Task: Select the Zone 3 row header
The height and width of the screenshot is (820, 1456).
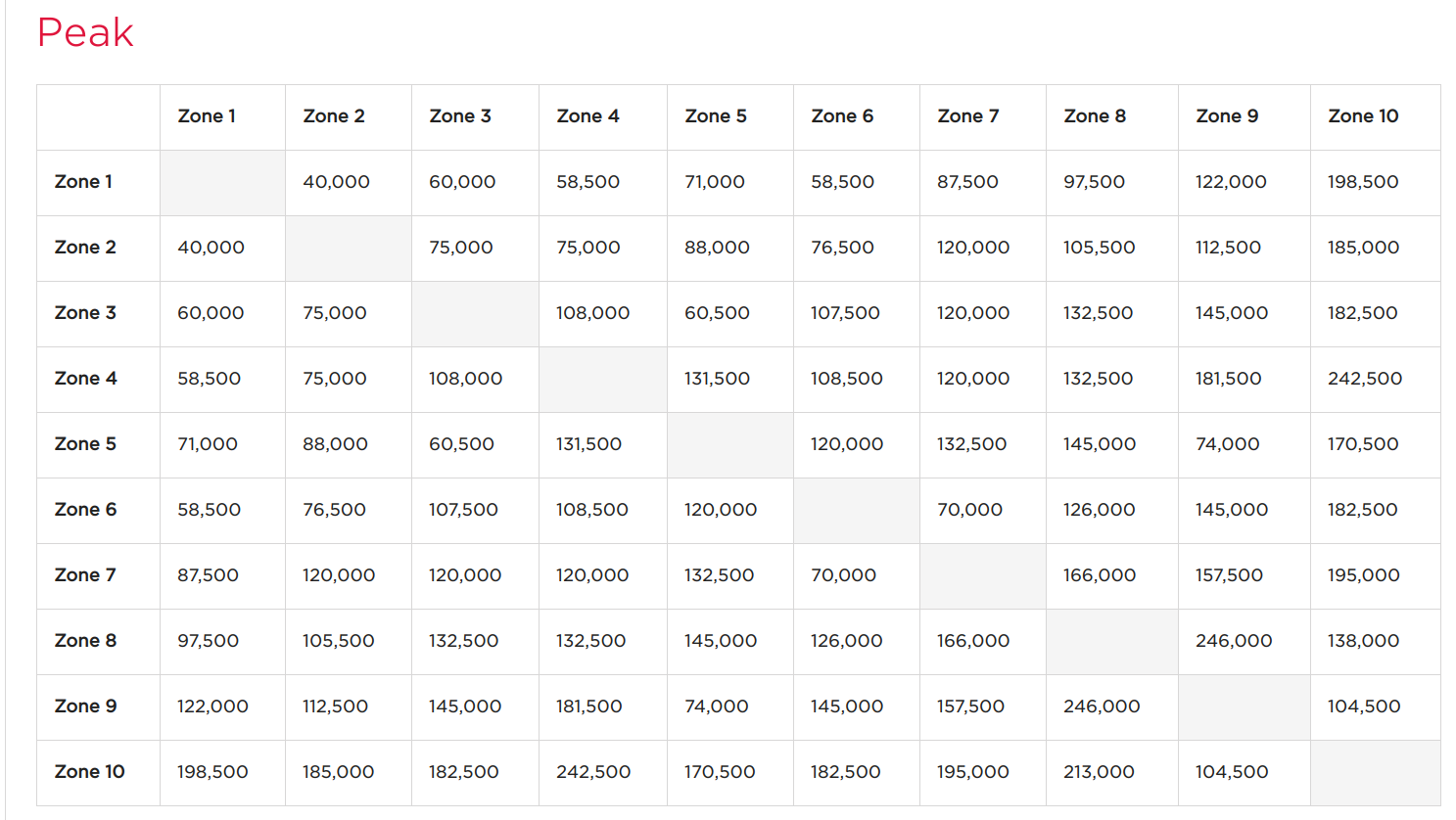Action: 85,313
